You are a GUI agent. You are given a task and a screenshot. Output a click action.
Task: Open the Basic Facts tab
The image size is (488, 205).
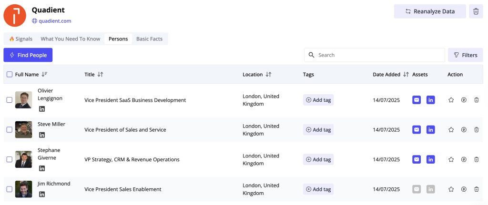[149, 39]
